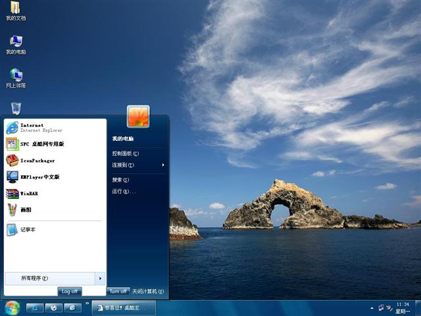Expand the 连接到 submenu arrow
The width and height of the screenshot is (421, 316).
[x=163, y=165]
